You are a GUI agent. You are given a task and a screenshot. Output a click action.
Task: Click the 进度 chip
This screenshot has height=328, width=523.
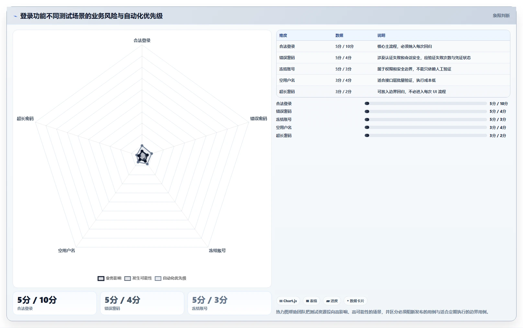point(332,301)
